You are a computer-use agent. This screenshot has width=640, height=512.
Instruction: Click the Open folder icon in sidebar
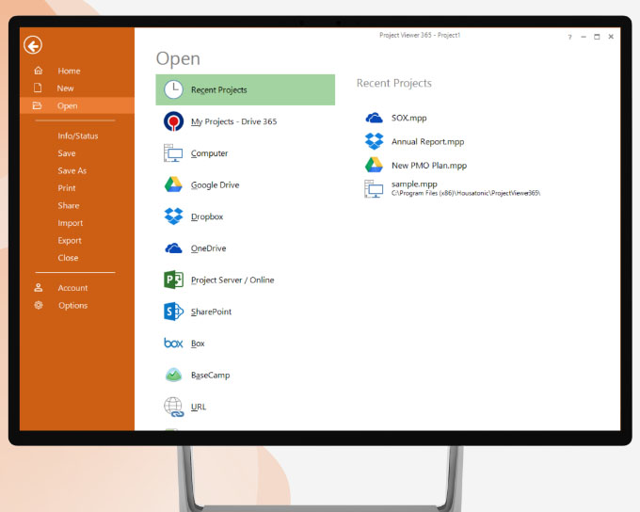coord(37,105)
